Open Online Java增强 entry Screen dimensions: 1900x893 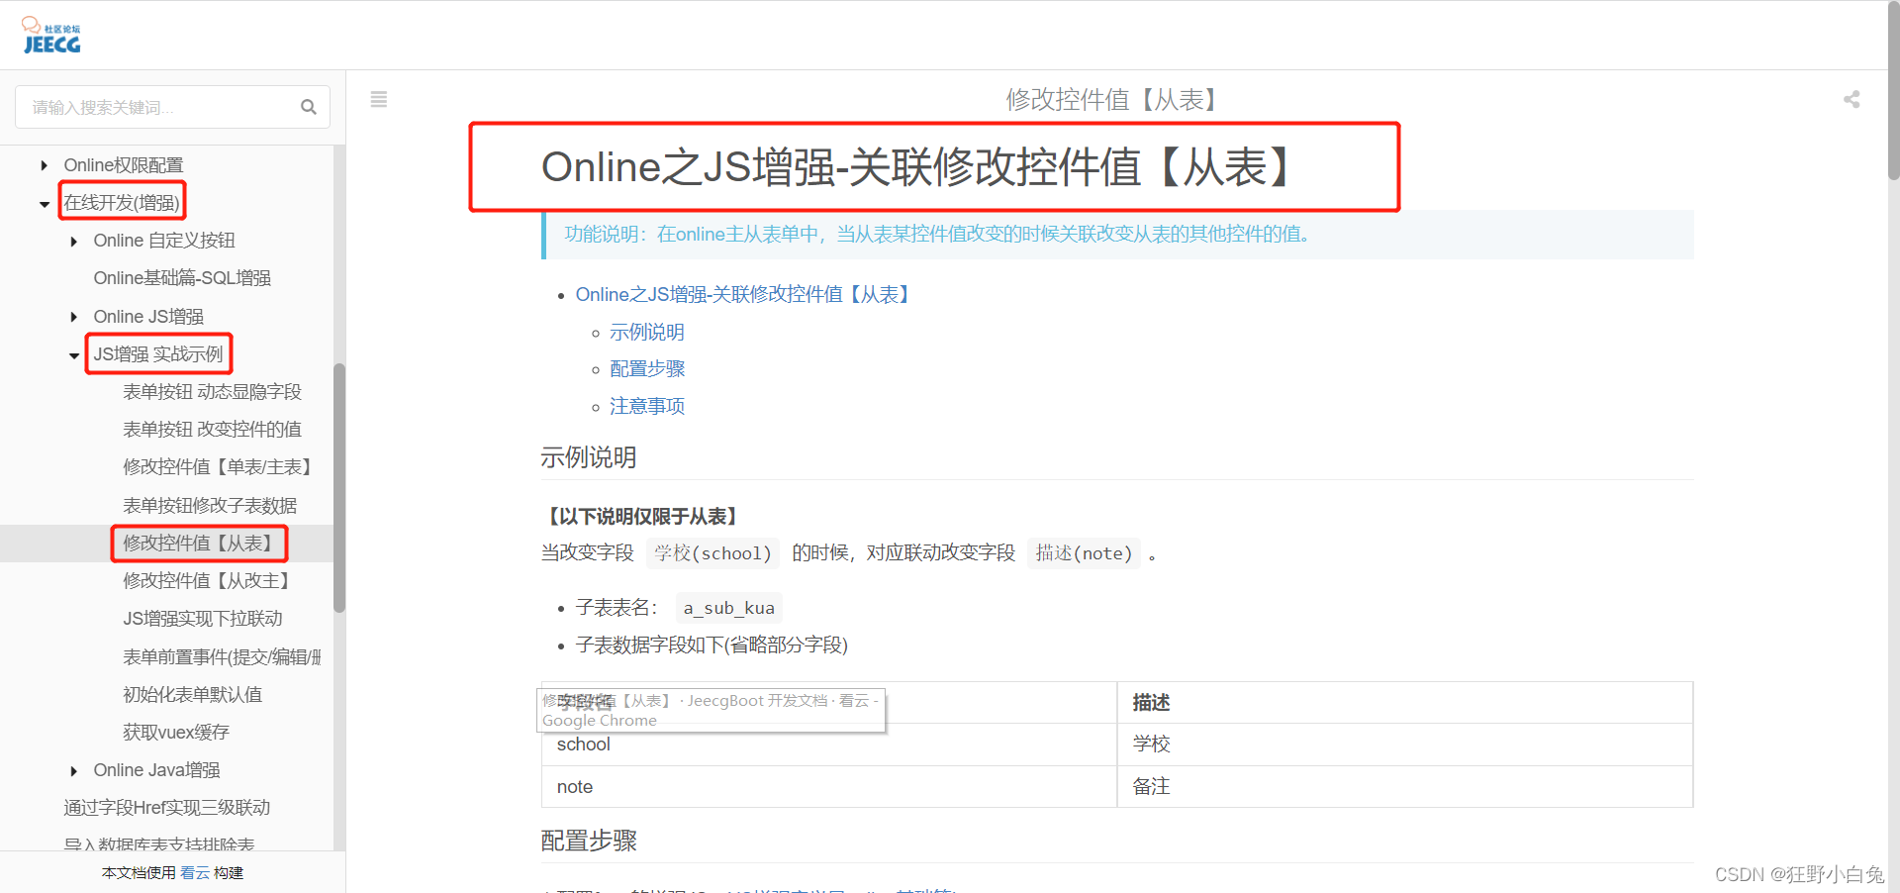[156, 770]
